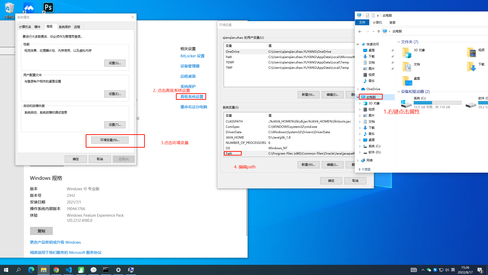Screen dimensions: 488x275
Task: Open the Recycle Bin desktop icon
Action: click(x=9, y=10)
